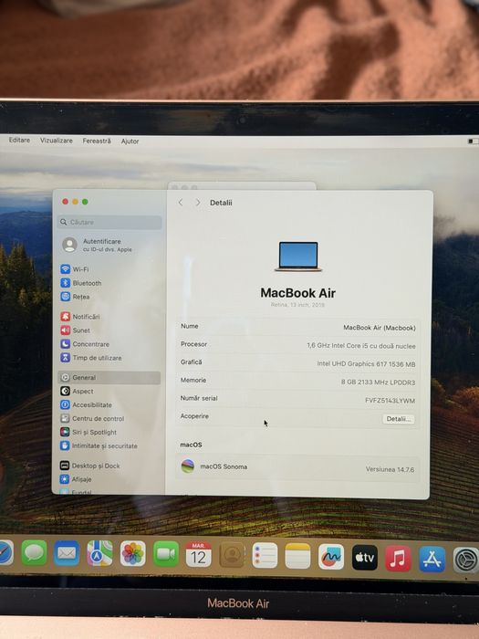This screenshot has width=479, height=639.
Task: Open Intimitate și securitate settings
Action: point(99,445)
